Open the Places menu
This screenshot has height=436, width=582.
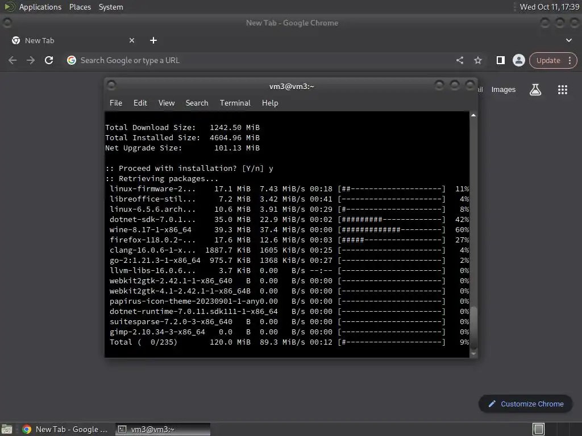(x=80, y=7)
